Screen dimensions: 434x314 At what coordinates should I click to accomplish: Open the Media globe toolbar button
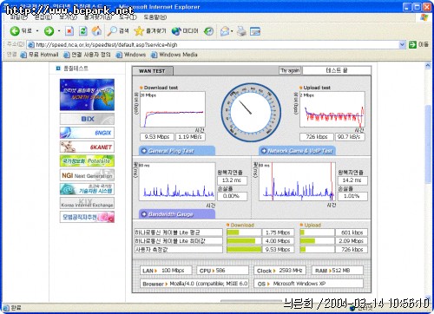click(x=185, y=31)
